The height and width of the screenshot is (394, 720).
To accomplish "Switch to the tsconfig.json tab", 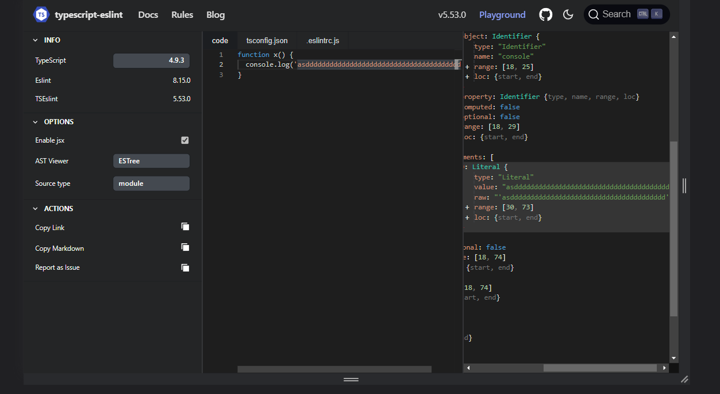I will pyautogui.click(x=267, y=41).
